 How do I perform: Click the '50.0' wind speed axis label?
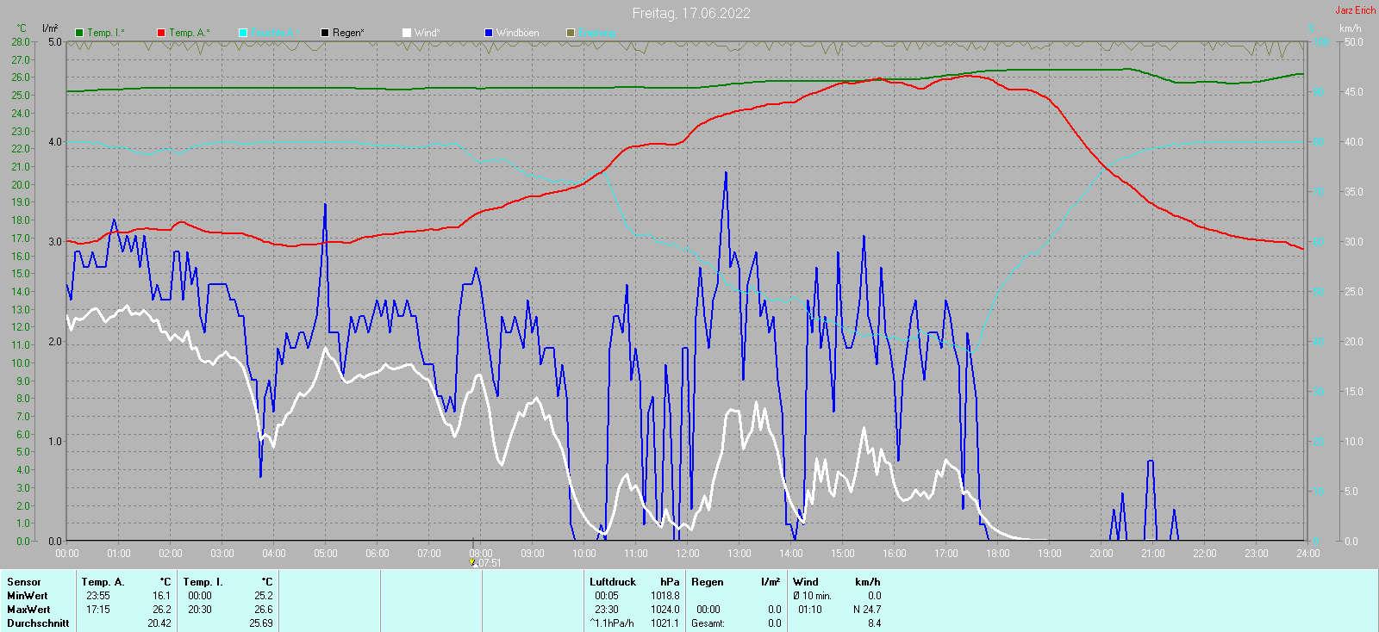[x=1354, y=42]
